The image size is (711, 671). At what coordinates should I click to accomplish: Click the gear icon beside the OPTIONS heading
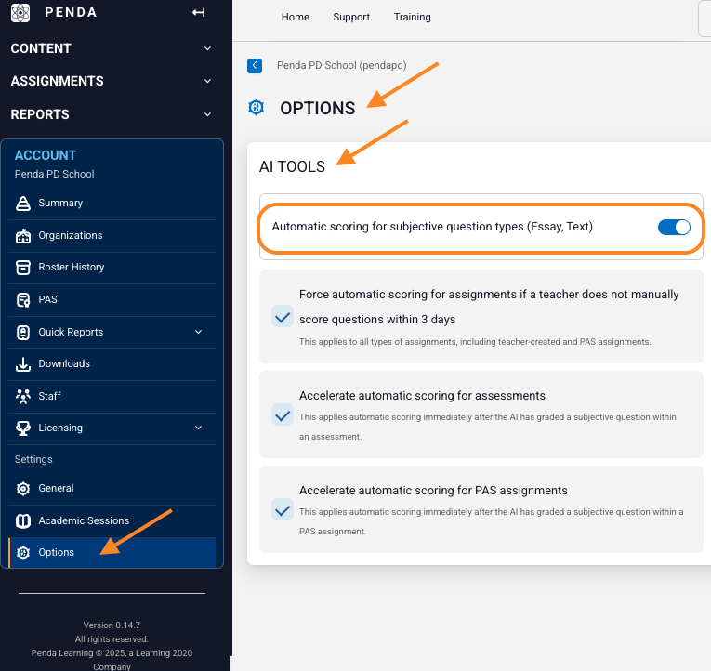coord(257,108)
